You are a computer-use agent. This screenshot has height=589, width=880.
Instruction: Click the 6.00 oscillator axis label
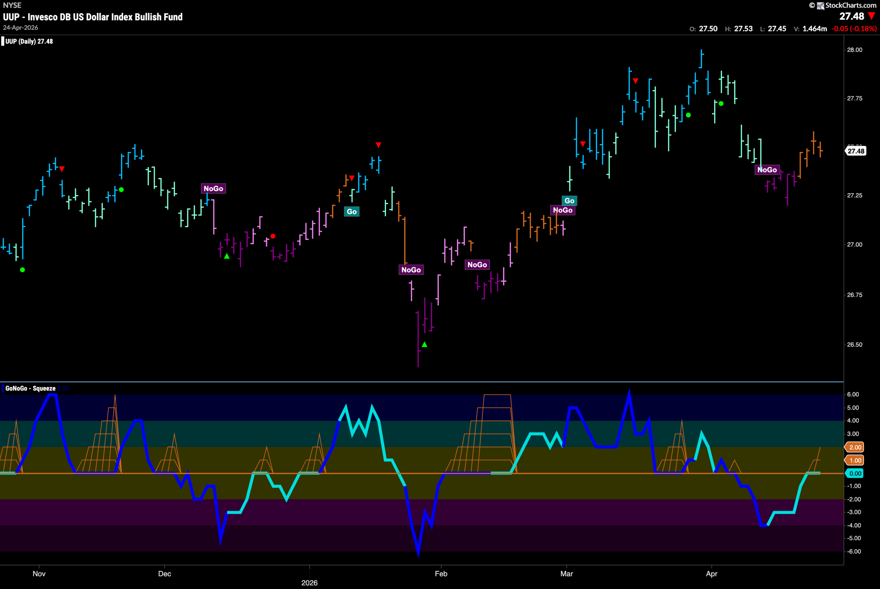(x=853, y=394)
